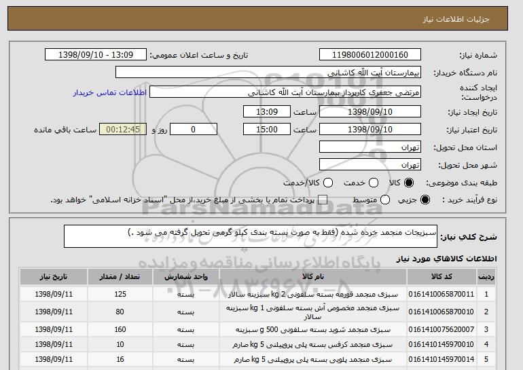
Task: Click the validity time field 15:00
Action: pos(267,130)
